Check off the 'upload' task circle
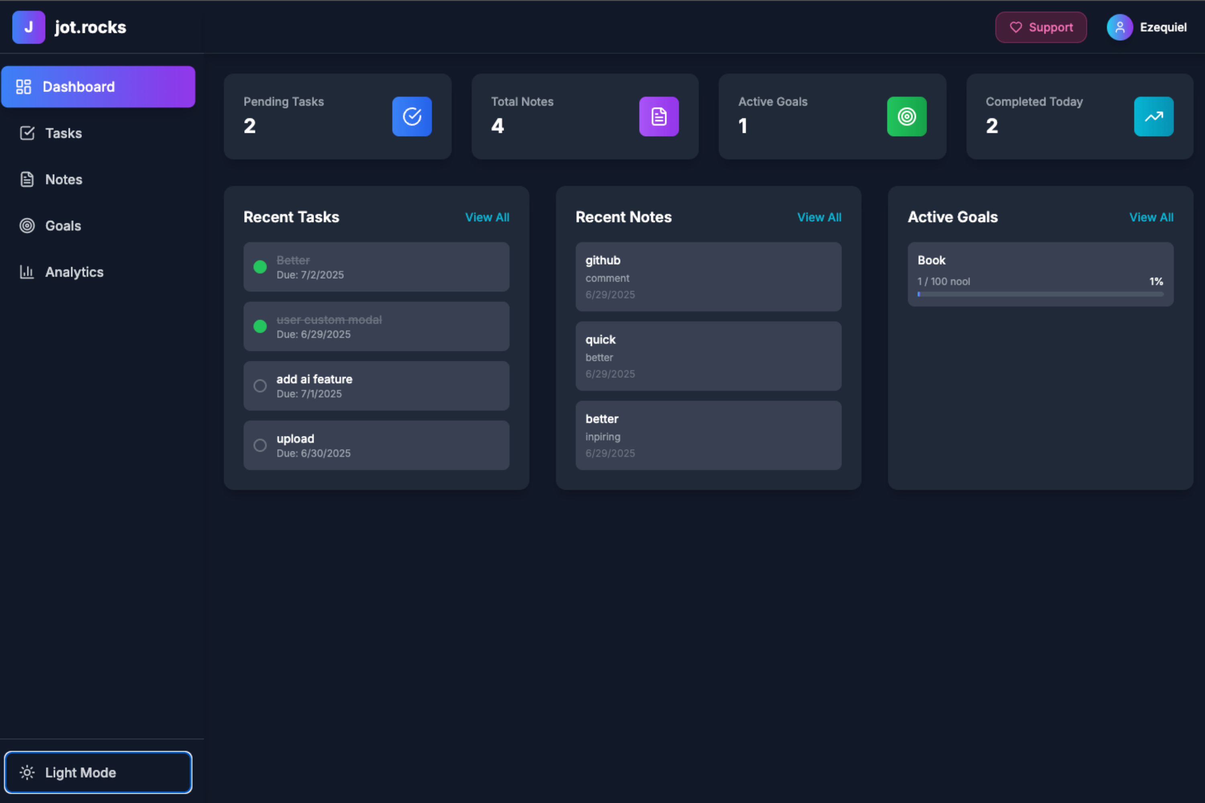 pyautogui.click(x=260, y=445)
